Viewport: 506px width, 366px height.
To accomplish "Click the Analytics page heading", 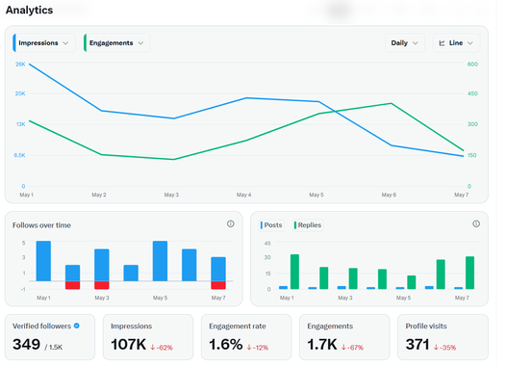I will point(30,10).
